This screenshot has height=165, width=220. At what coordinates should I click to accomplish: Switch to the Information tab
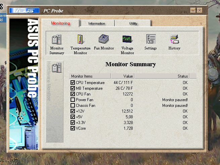pyautogui.click(x=97, y=24)
